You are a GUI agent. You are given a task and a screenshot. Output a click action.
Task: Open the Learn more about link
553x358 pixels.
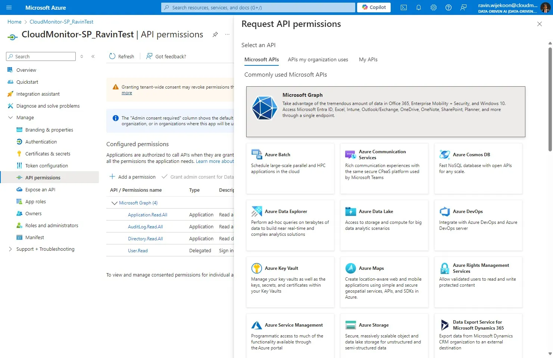[215, 161]
